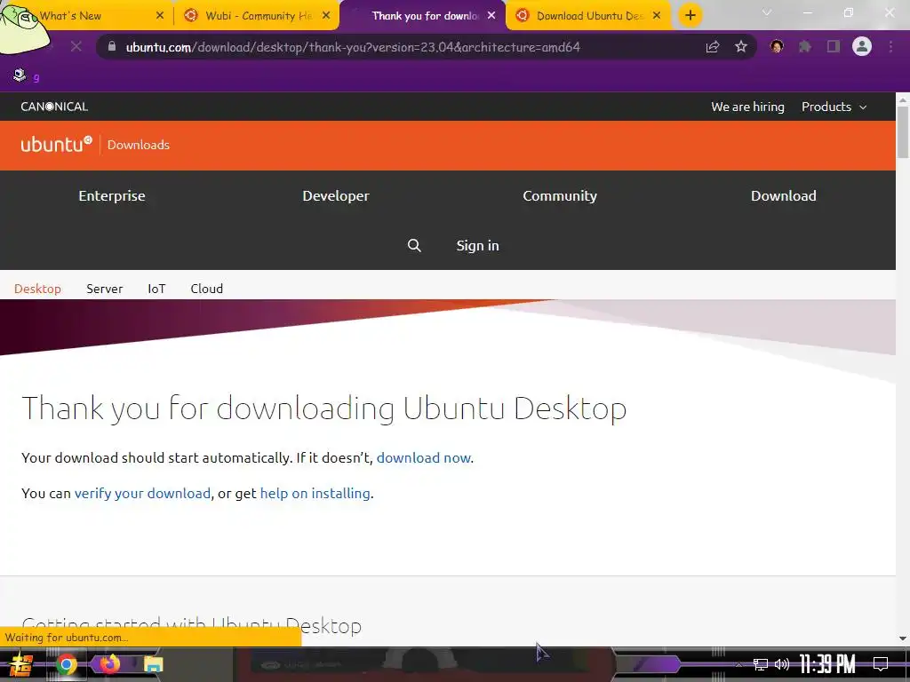The width and height of the screenshot is (910, 682).
Task: Close the Download Ubuntu Desktop tab
Action: (657, 16)
